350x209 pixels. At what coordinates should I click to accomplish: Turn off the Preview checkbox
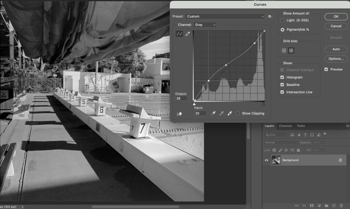click(x=326, y=69)
